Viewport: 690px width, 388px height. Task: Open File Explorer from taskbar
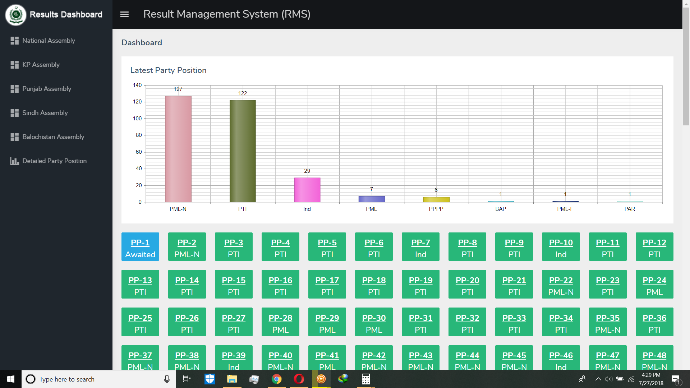(232, 379)
